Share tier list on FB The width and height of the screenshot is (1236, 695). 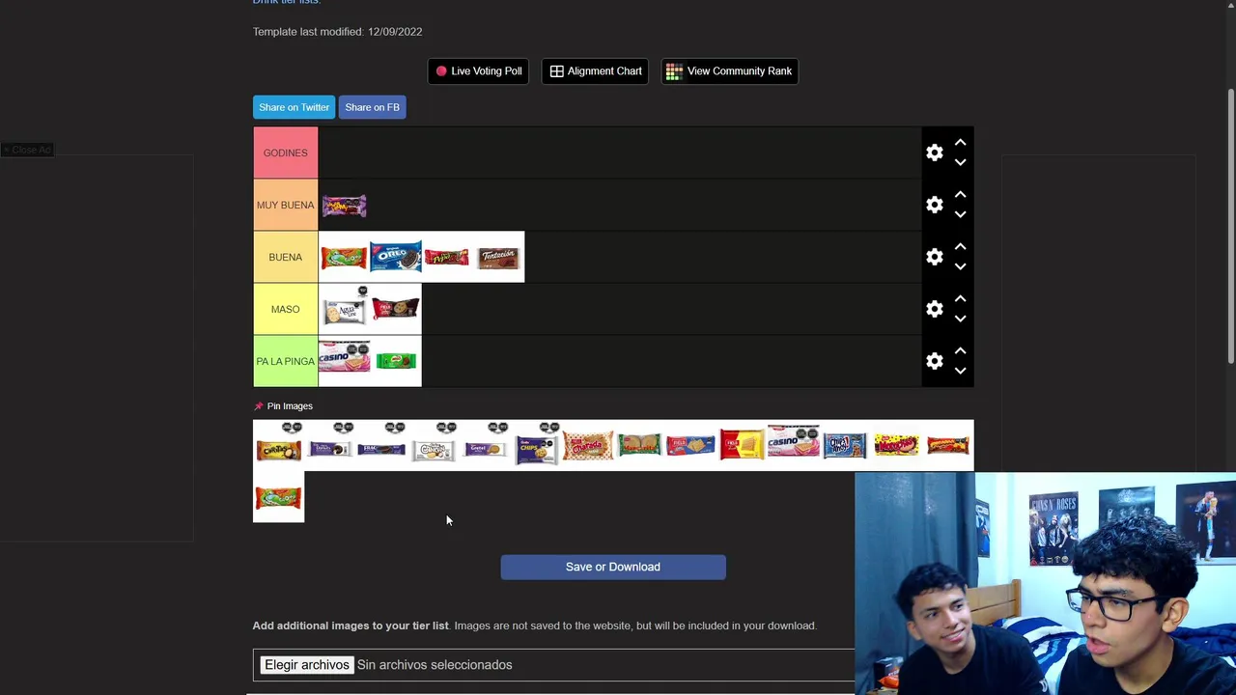click(372, 107)
